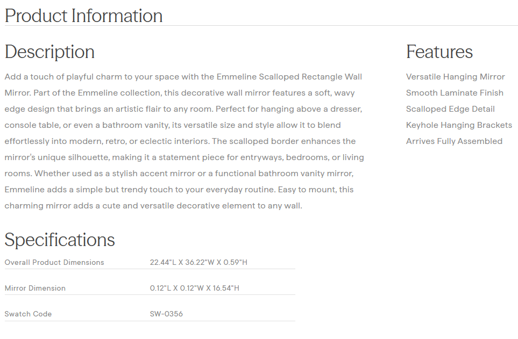Click the Scalloped Edge Detail feature
The image size is (518, 339).
[x=450, y=109]
